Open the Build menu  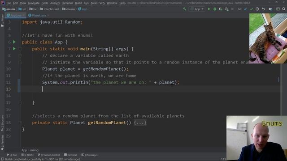[78, 3]
